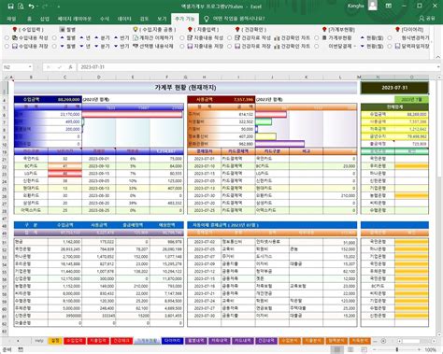This screenshot has width=443, height=354.
Task: Select the radio button before 건강자료 작성
Action: point(230,37)
